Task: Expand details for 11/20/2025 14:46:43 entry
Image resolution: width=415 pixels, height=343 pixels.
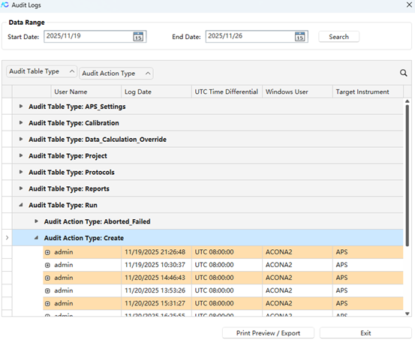Action: [x=47, y=278]
